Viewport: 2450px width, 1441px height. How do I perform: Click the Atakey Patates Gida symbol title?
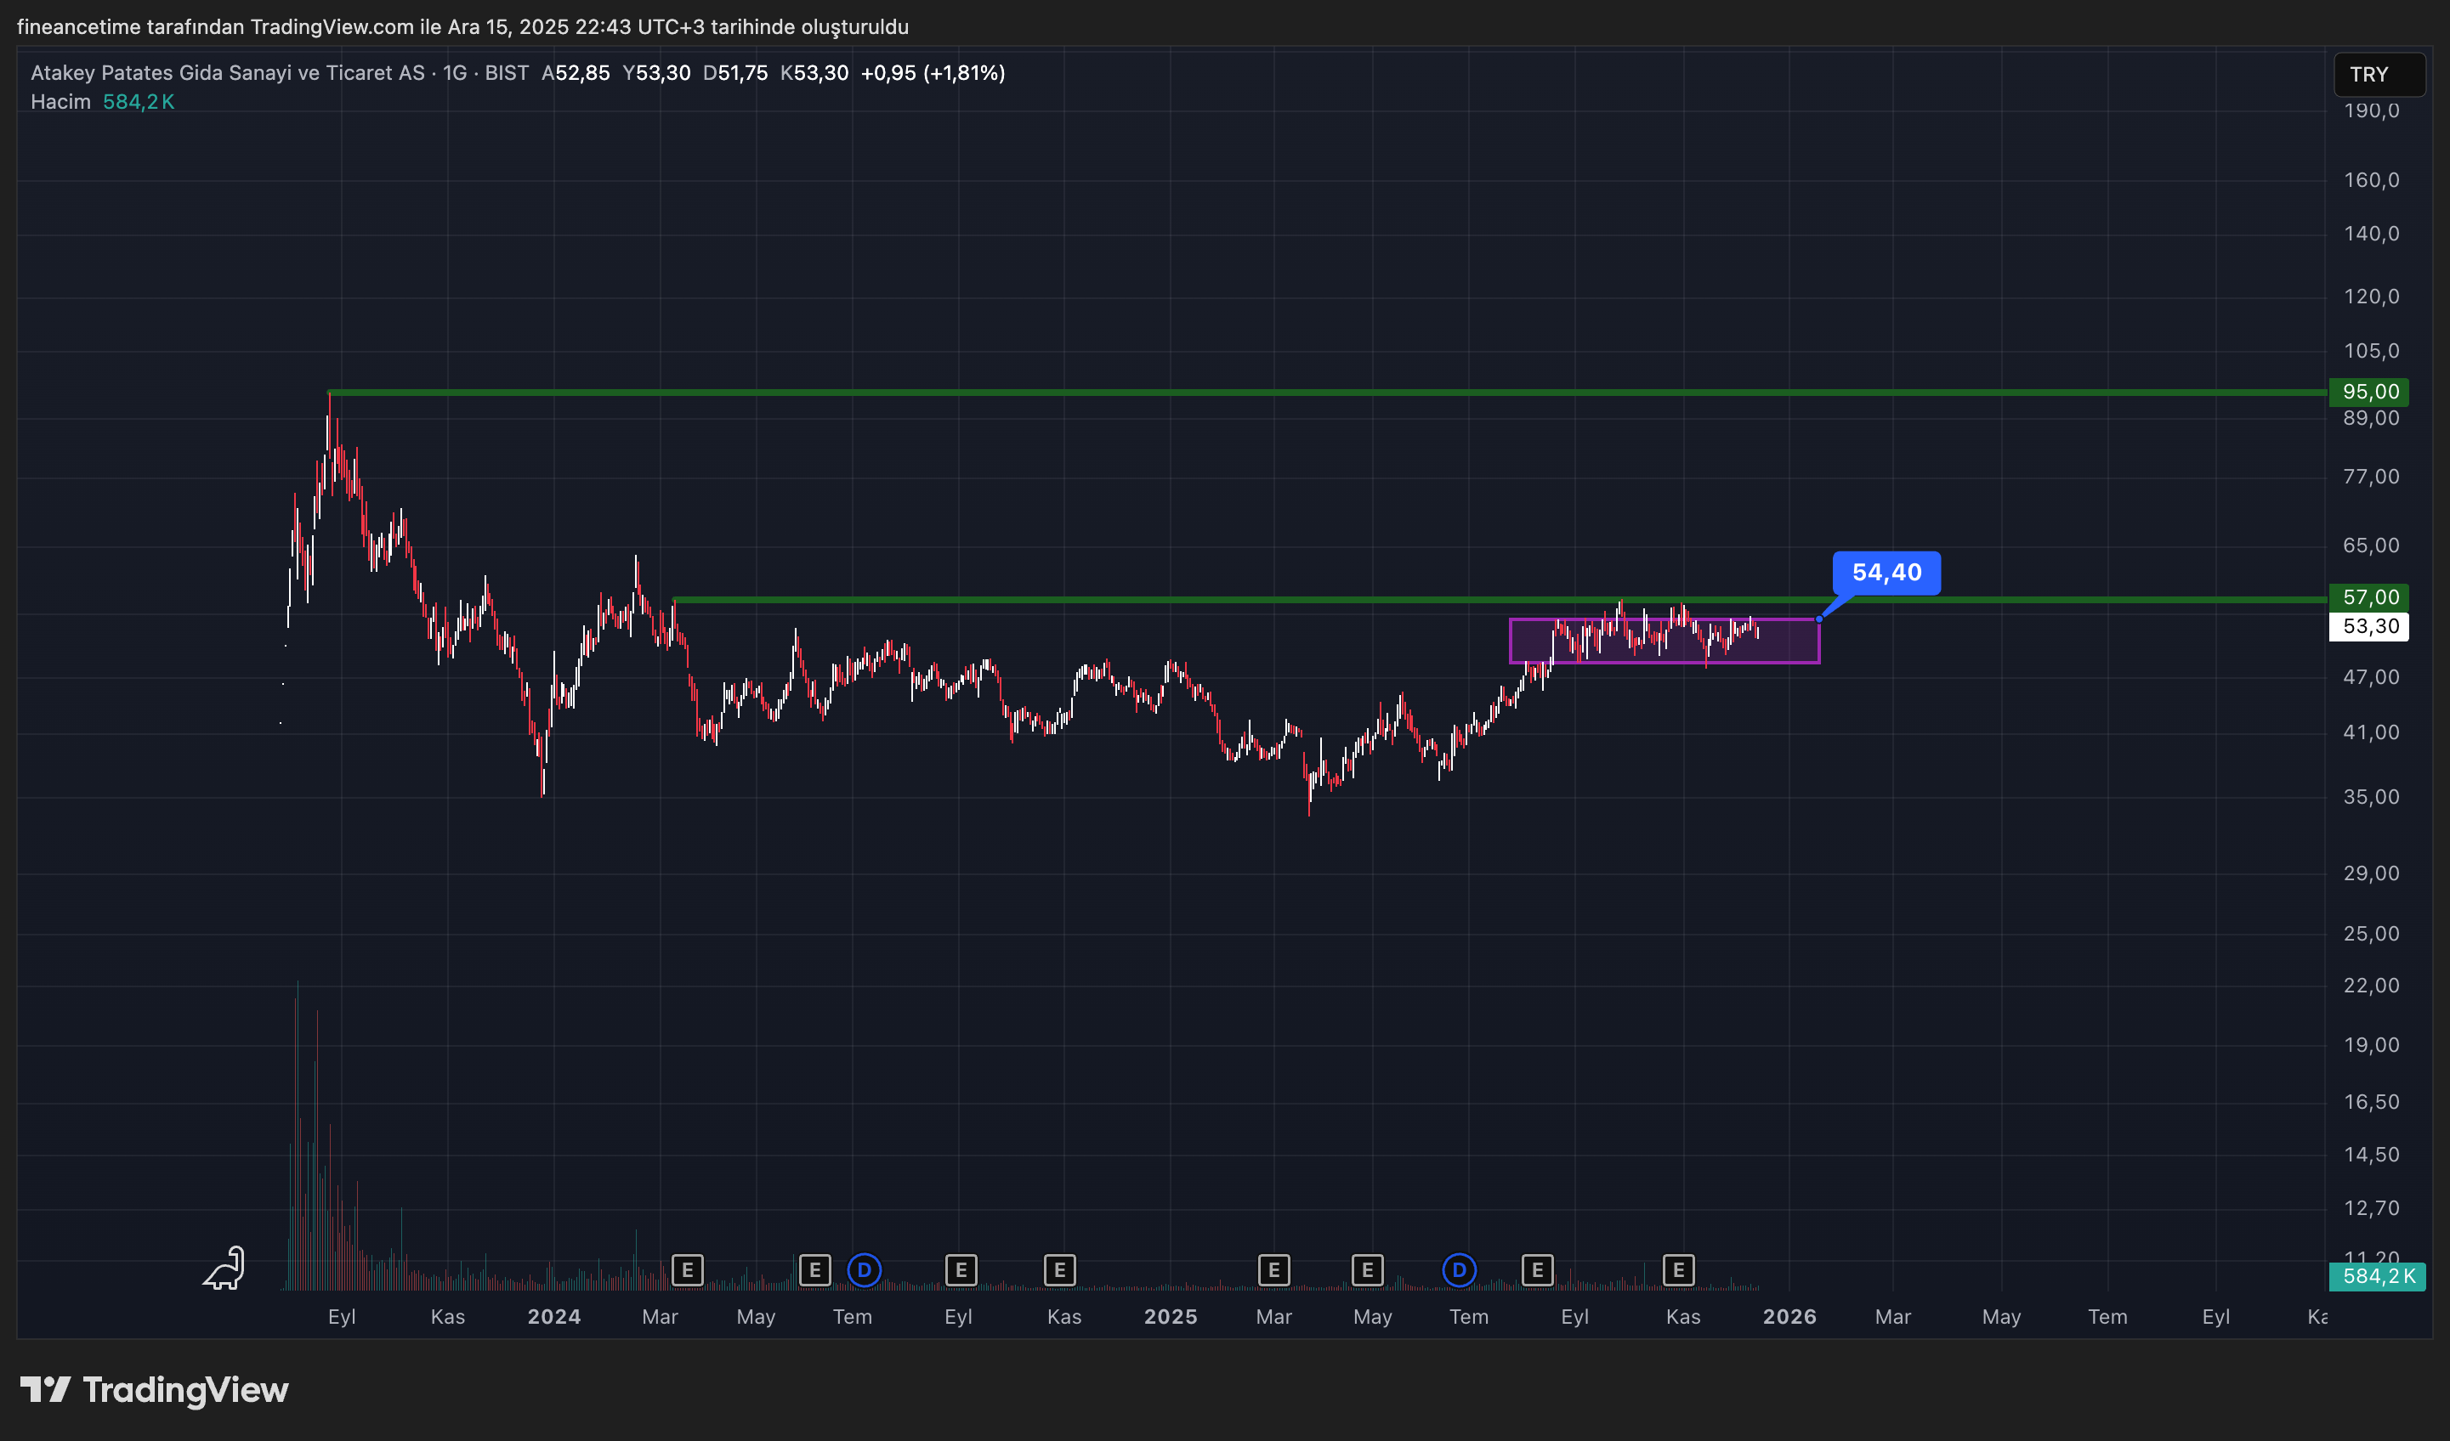(x=228, y=73)
